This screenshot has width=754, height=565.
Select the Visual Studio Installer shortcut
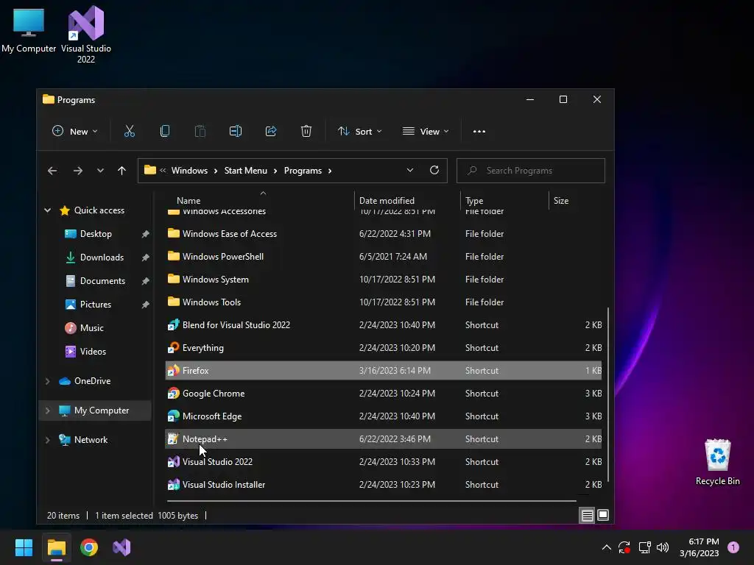coord(383,485)
